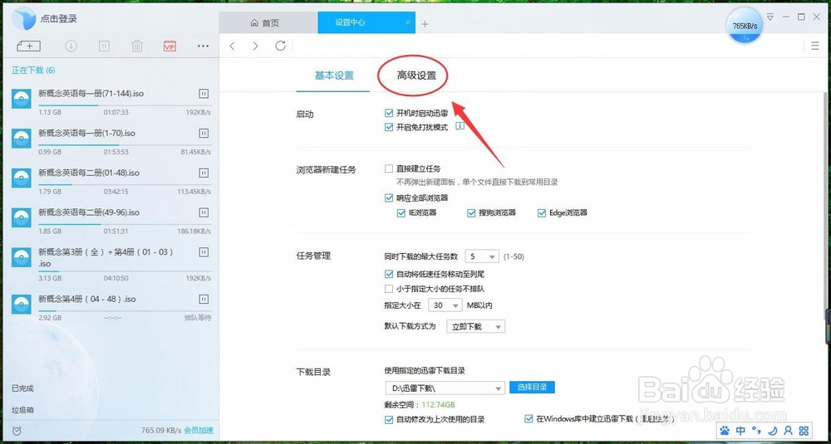Image resolution: width=831 pixels, height=444 pixels.
Task: Click the 112.74GB remaining space value
Action: click(438, 405)
